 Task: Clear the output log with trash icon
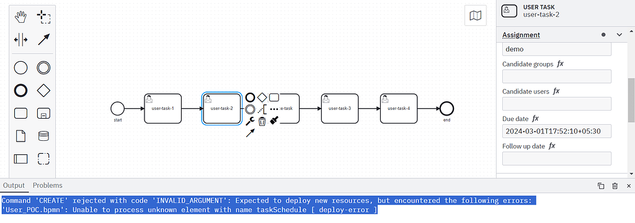(x=615, y=186)
